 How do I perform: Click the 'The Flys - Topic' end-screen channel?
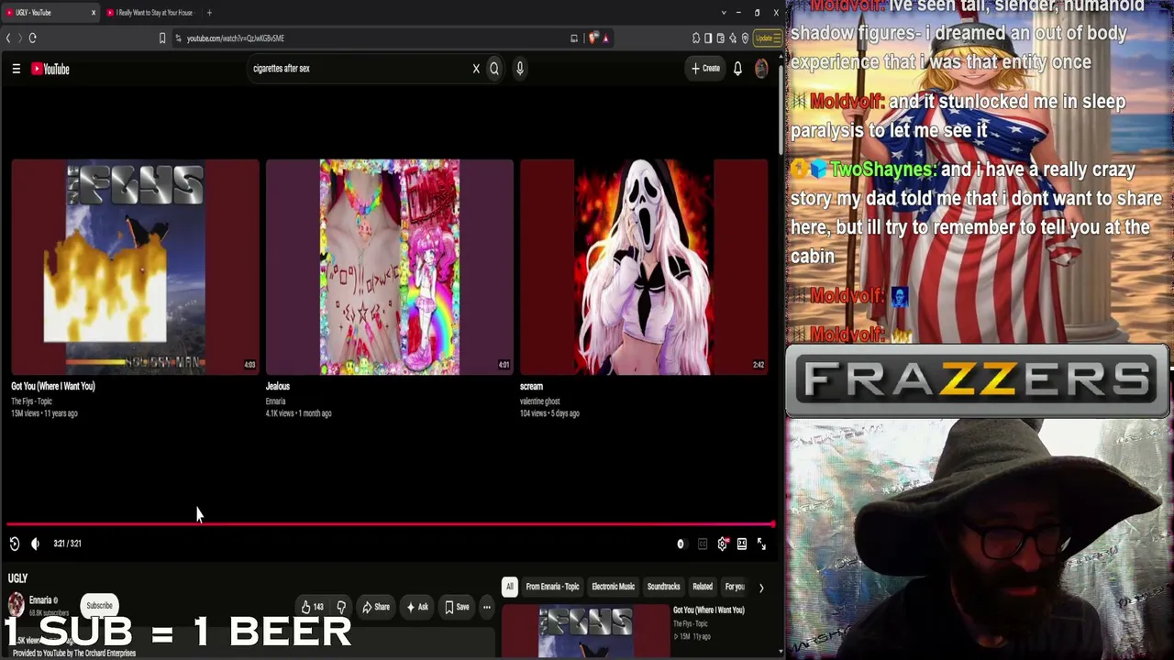[x=31, y=401]
